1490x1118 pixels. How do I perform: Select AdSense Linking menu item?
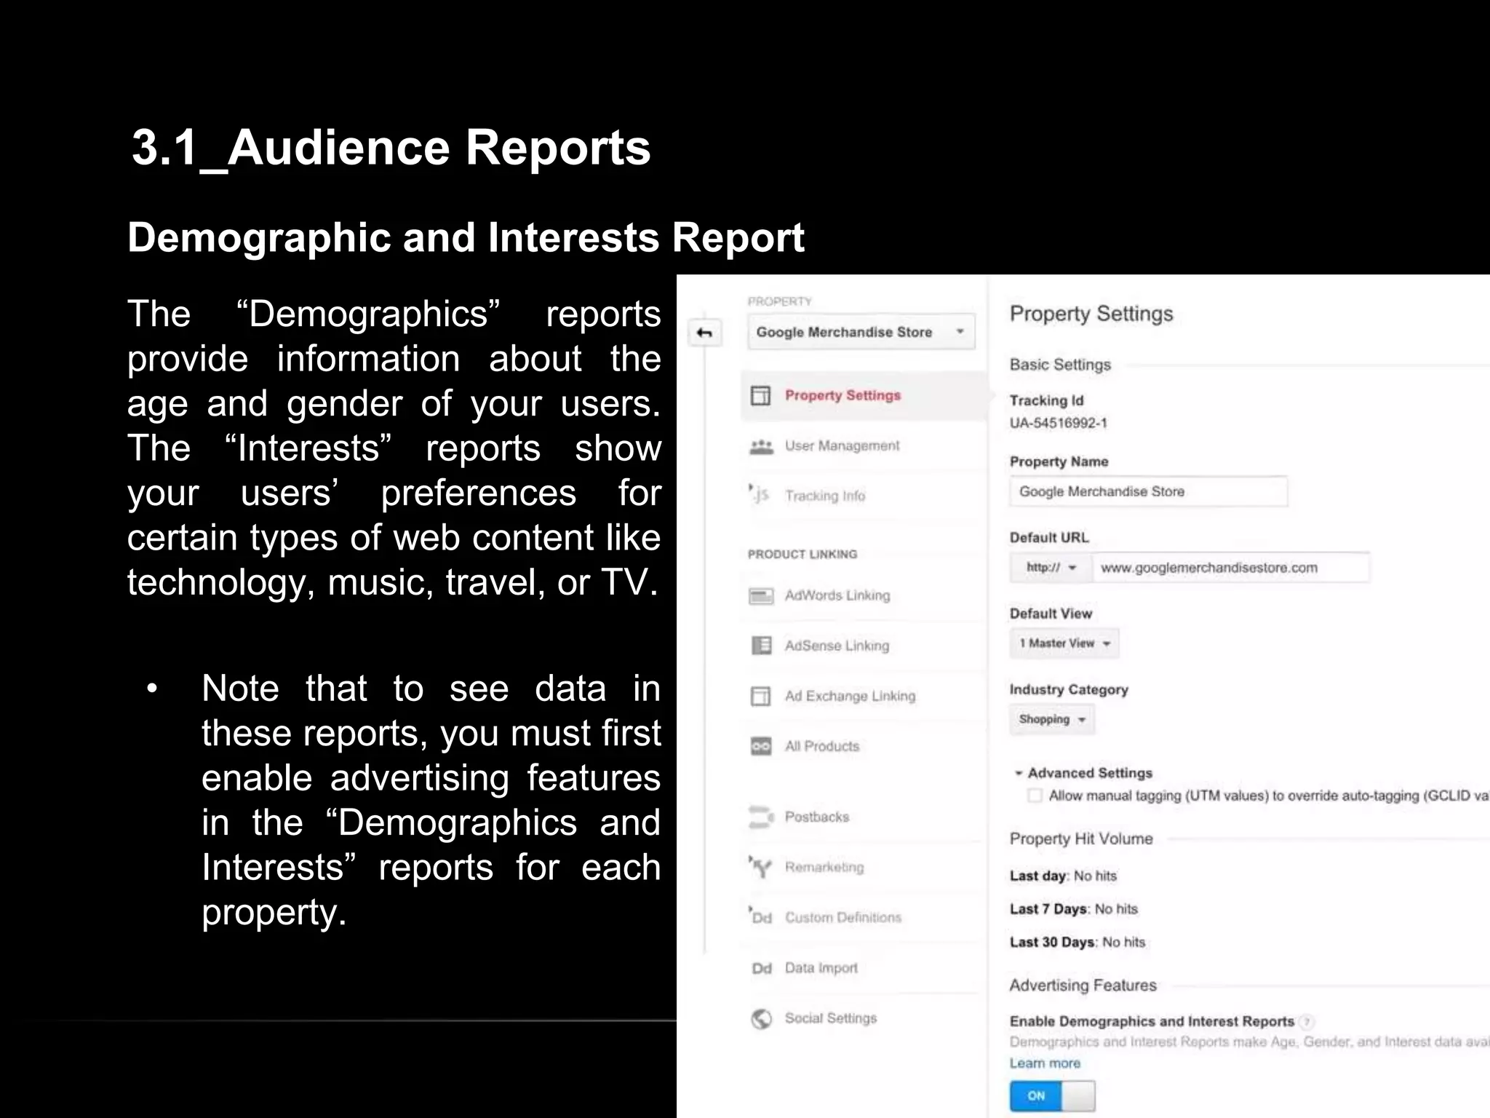click(863, 646)
